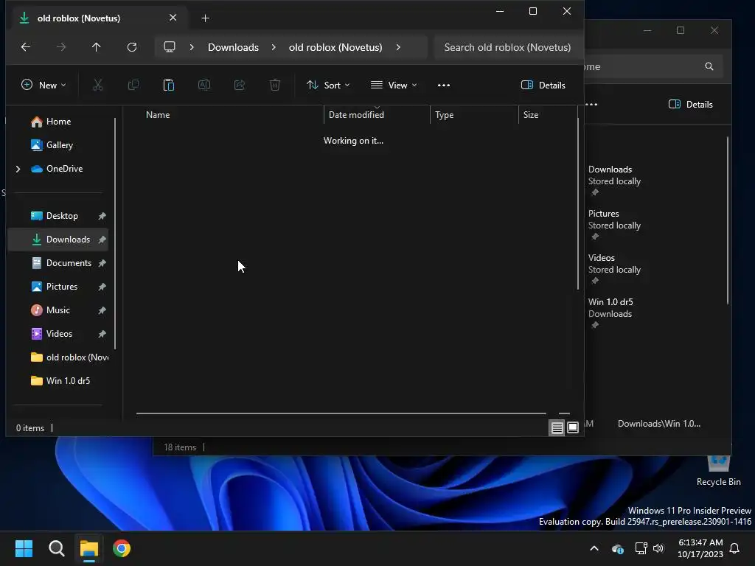This screenshot has width=755, height=566.
Task: Click File Explorer on the taskbar
Action: (x=89, y=548)
